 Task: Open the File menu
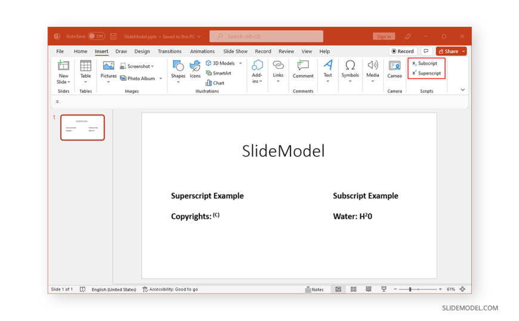[60, 51]
